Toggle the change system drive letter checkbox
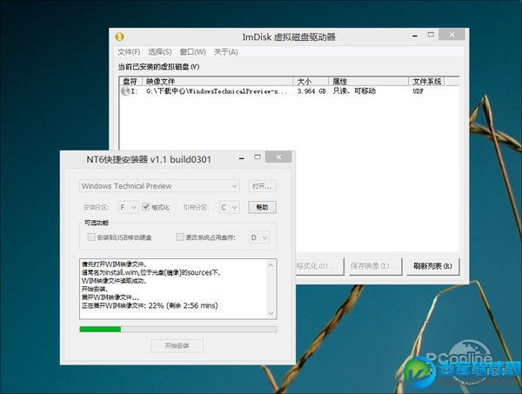 180,237
